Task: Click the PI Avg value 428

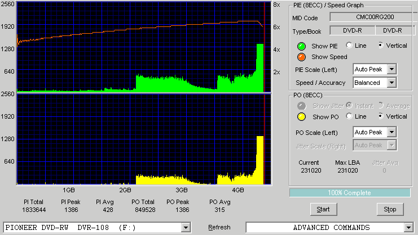Action: pyautogui.click(x=108, y=210)
